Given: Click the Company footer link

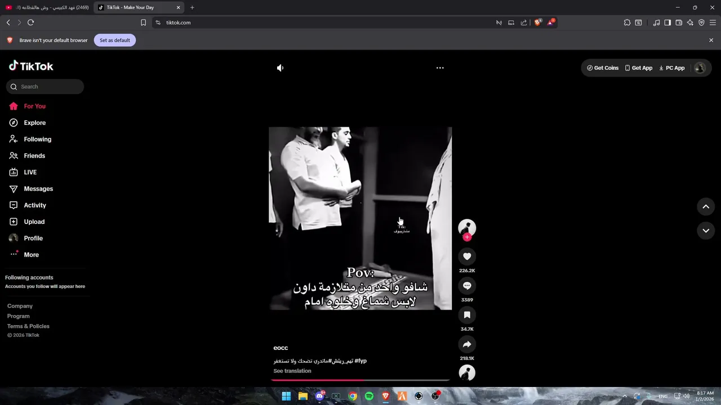Looking at the screenshot, I should point(20,306).
